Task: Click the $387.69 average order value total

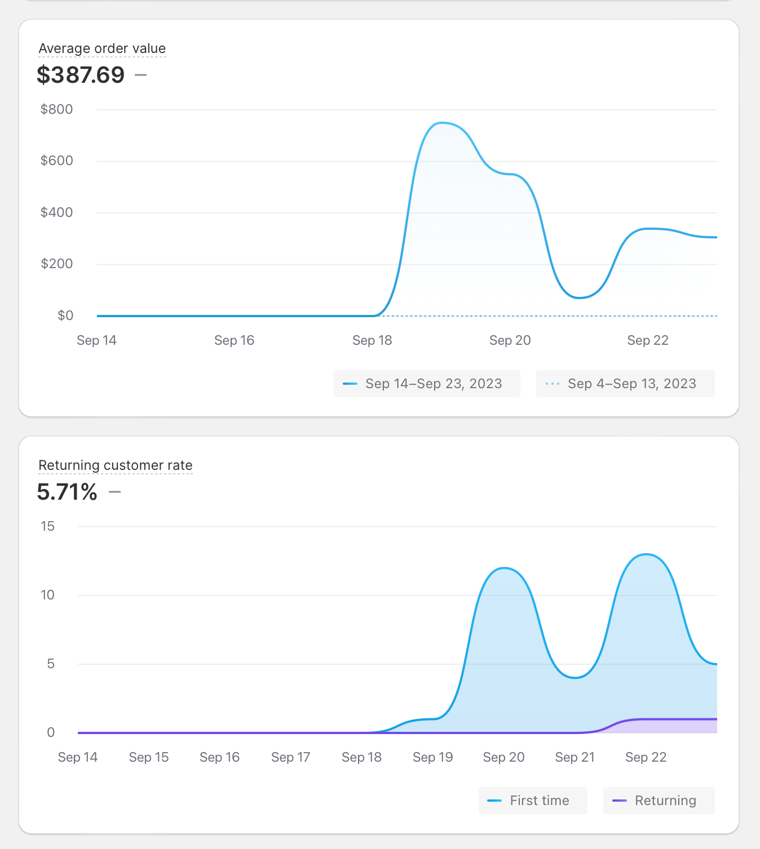Action: click(x=81, y=75)
